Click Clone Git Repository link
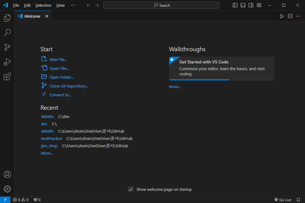The width and height of the screenshot is (305, 203). (x=68, y=86)
